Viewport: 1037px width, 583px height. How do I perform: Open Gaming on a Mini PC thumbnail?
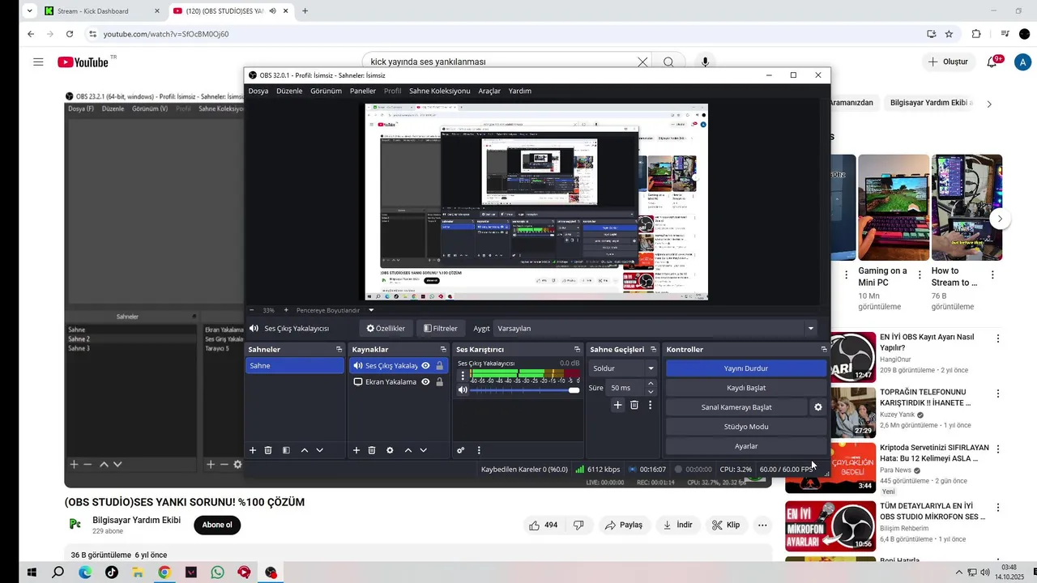[894, 207]
